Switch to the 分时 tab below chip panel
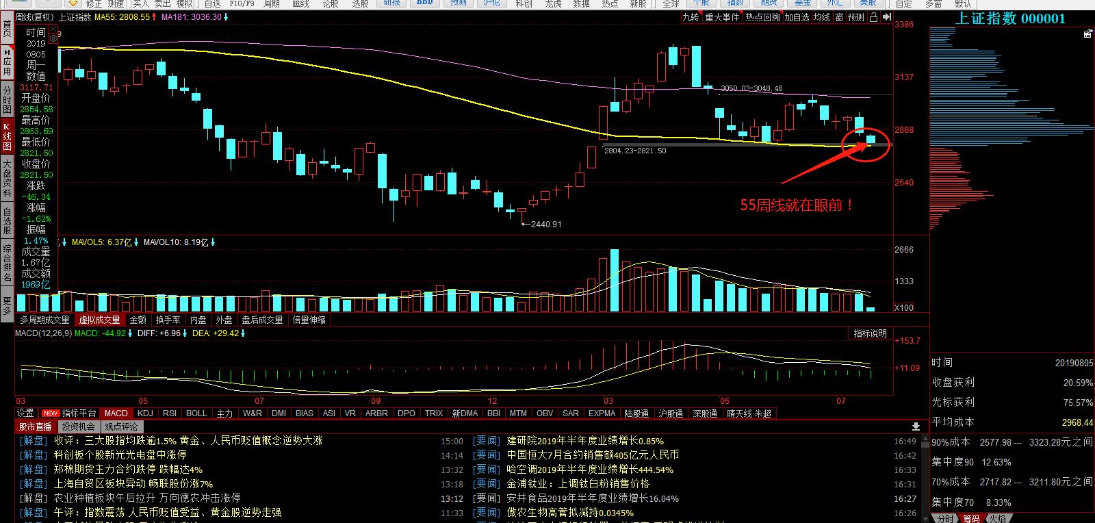The height and width of the screenshot is (523, 1095). click(x=945, y=518)
